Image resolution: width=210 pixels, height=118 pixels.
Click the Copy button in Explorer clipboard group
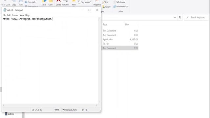(x=14, y=3)
